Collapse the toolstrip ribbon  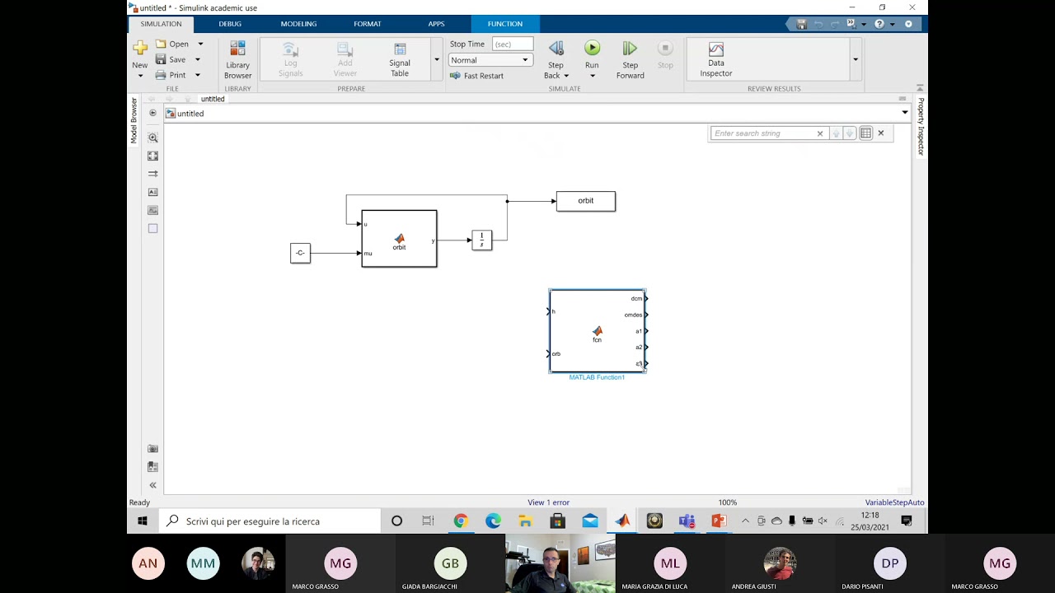pyautogui.click(x=920, y=87)
